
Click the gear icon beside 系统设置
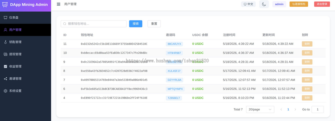(x=5, y=91)
